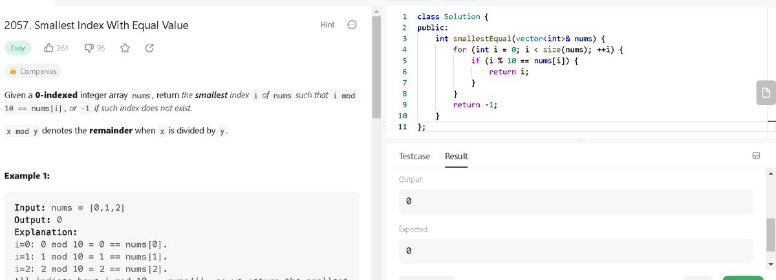Click the 95 dislikes count
This screenshot has height=280, width=776.
point(102,48)
